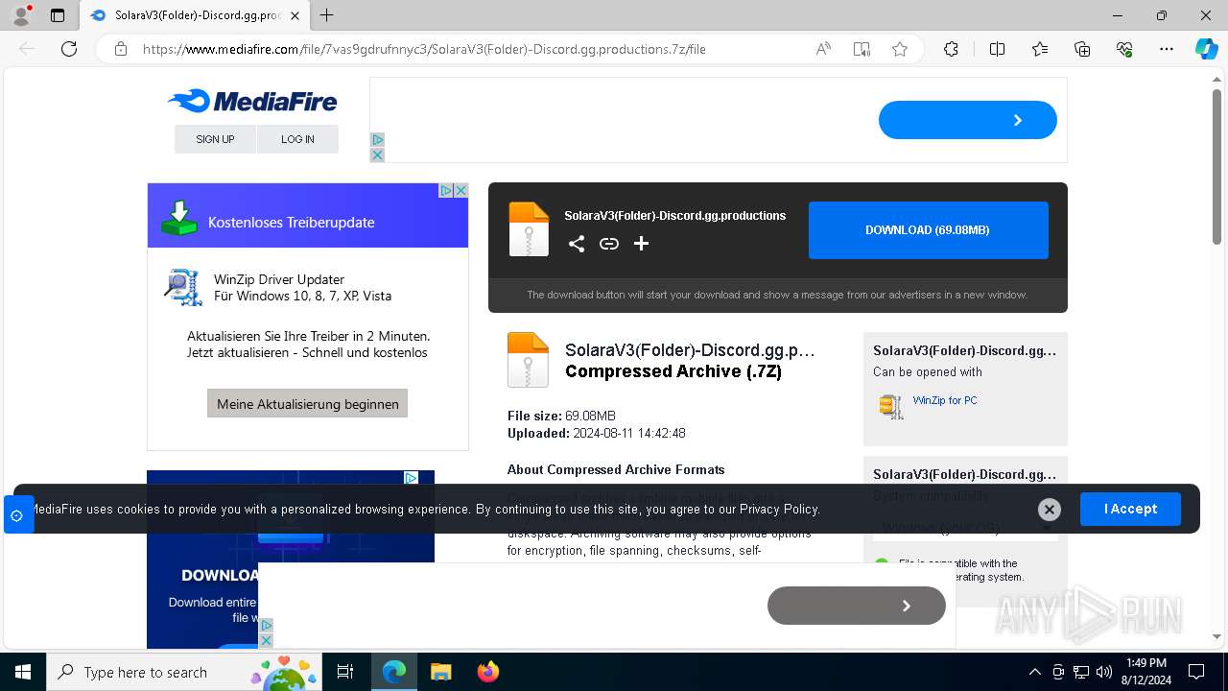Click Meine Aktualisierung beginnen button

point(308,403)
